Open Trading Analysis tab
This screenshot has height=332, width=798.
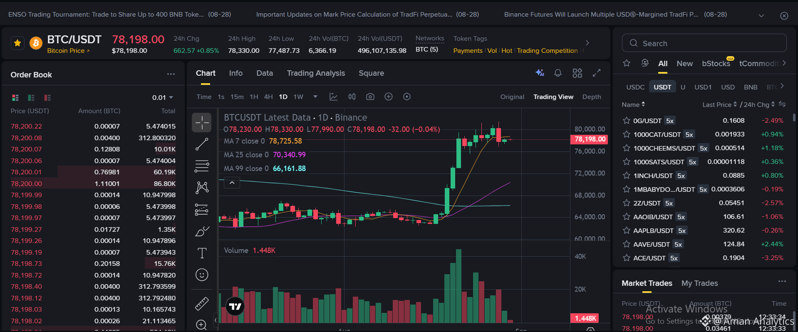point(316,73)
